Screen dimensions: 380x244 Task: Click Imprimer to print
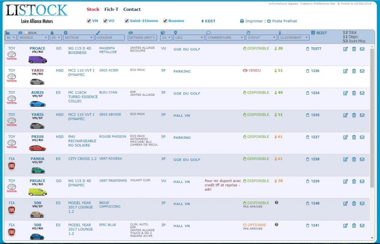254,21
